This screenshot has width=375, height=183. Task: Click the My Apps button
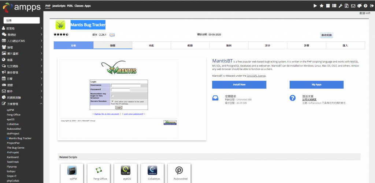316,84
